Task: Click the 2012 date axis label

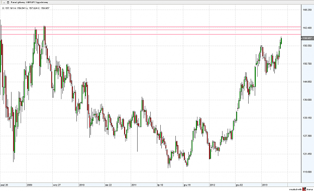Action: coord(213,185)
